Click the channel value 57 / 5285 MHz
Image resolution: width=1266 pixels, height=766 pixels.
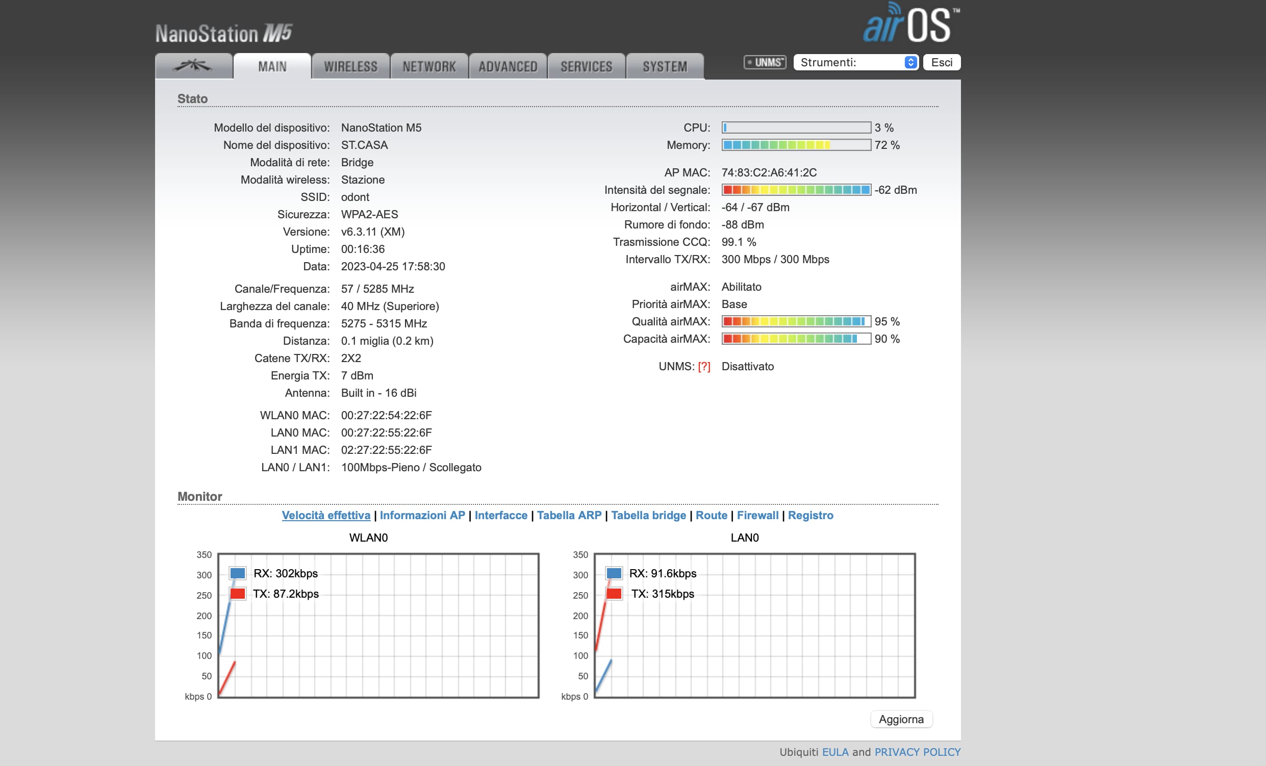pyautogui.click(x=377, y=288)
